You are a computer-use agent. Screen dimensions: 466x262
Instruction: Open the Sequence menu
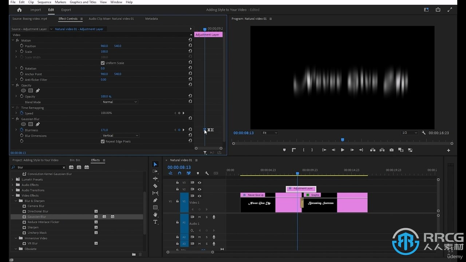pyautogui.click(x=44, y=2)
